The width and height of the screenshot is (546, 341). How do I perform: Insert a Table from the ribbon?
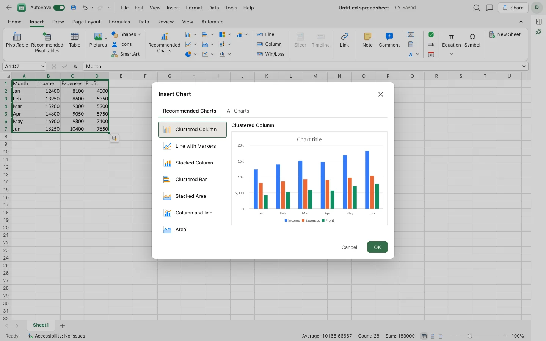click(x=75, y=40)
